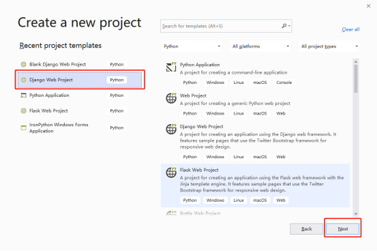
Task: Select Flask Web Project in recent templates
Action: tap(80, 110)
